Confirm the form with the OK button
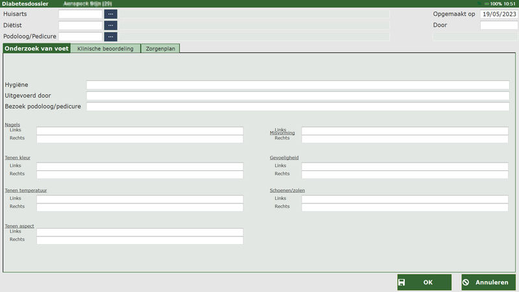 (x=424, y=282)
